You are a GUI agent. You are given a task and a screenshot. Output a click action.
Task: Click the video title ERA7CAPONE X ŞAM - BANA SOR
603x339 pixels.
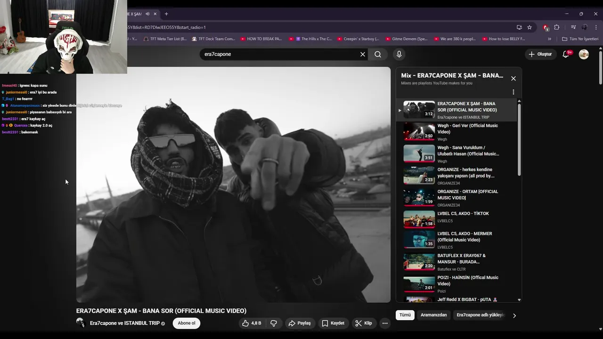pos(161,311)
